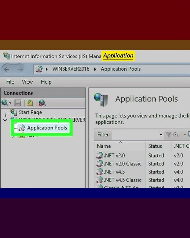
Task: Click Started status of .NET v4.5
Action: coord(156,172)
